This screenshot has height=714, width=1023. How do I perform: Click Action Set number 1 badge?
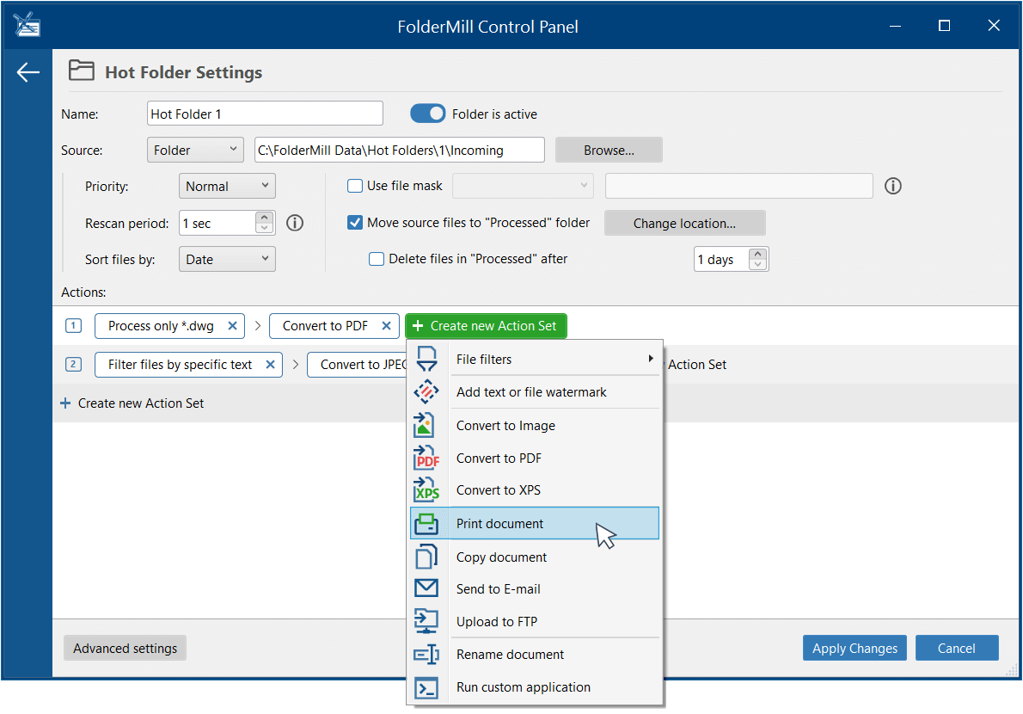click(74, 325)
